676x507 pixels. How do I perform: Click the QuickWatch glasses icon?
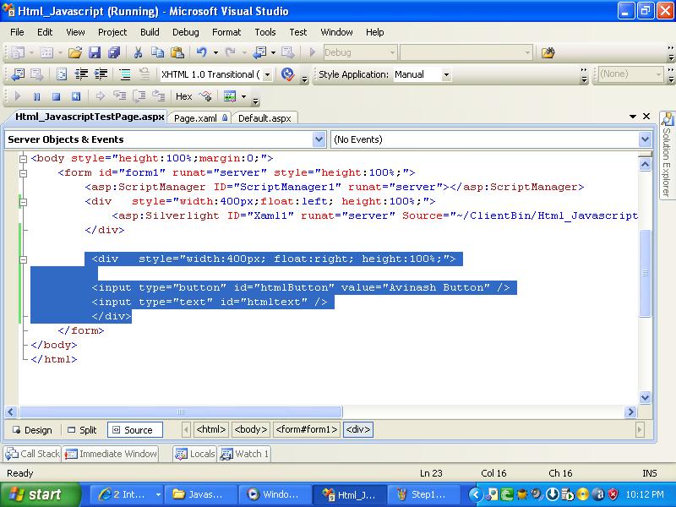click(205, 96)
